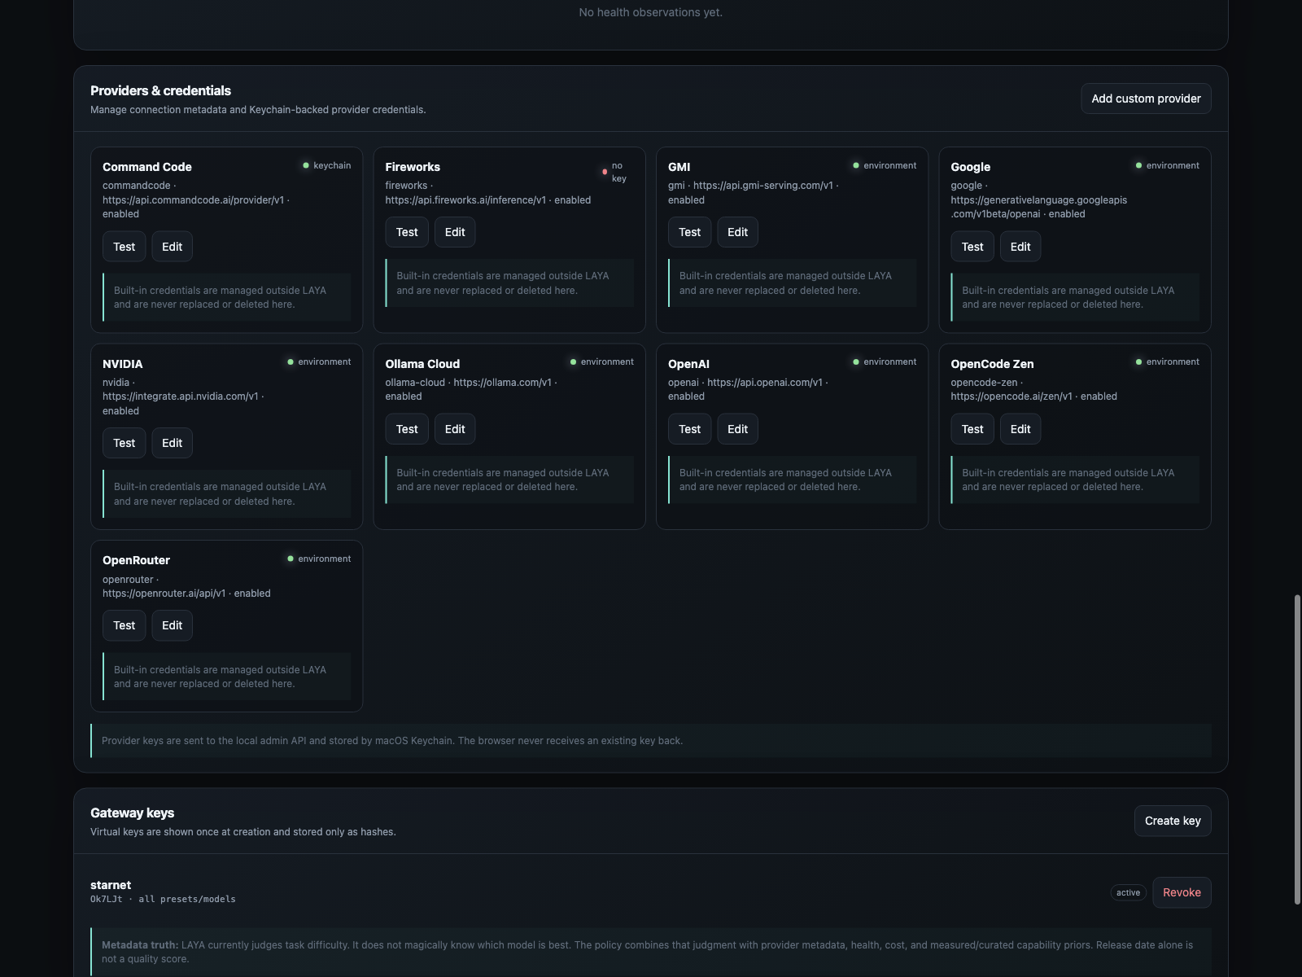Click the api.gmi-serving.com URL text
The width and height of the screenshot is (1302, 977).
tap(763, 186)
